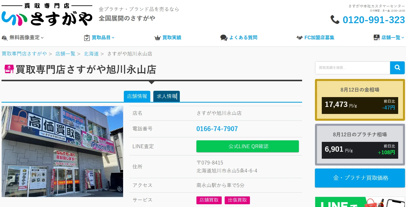Click the gold price 17,473 円/g
The image size is (406, 207).
341,104
